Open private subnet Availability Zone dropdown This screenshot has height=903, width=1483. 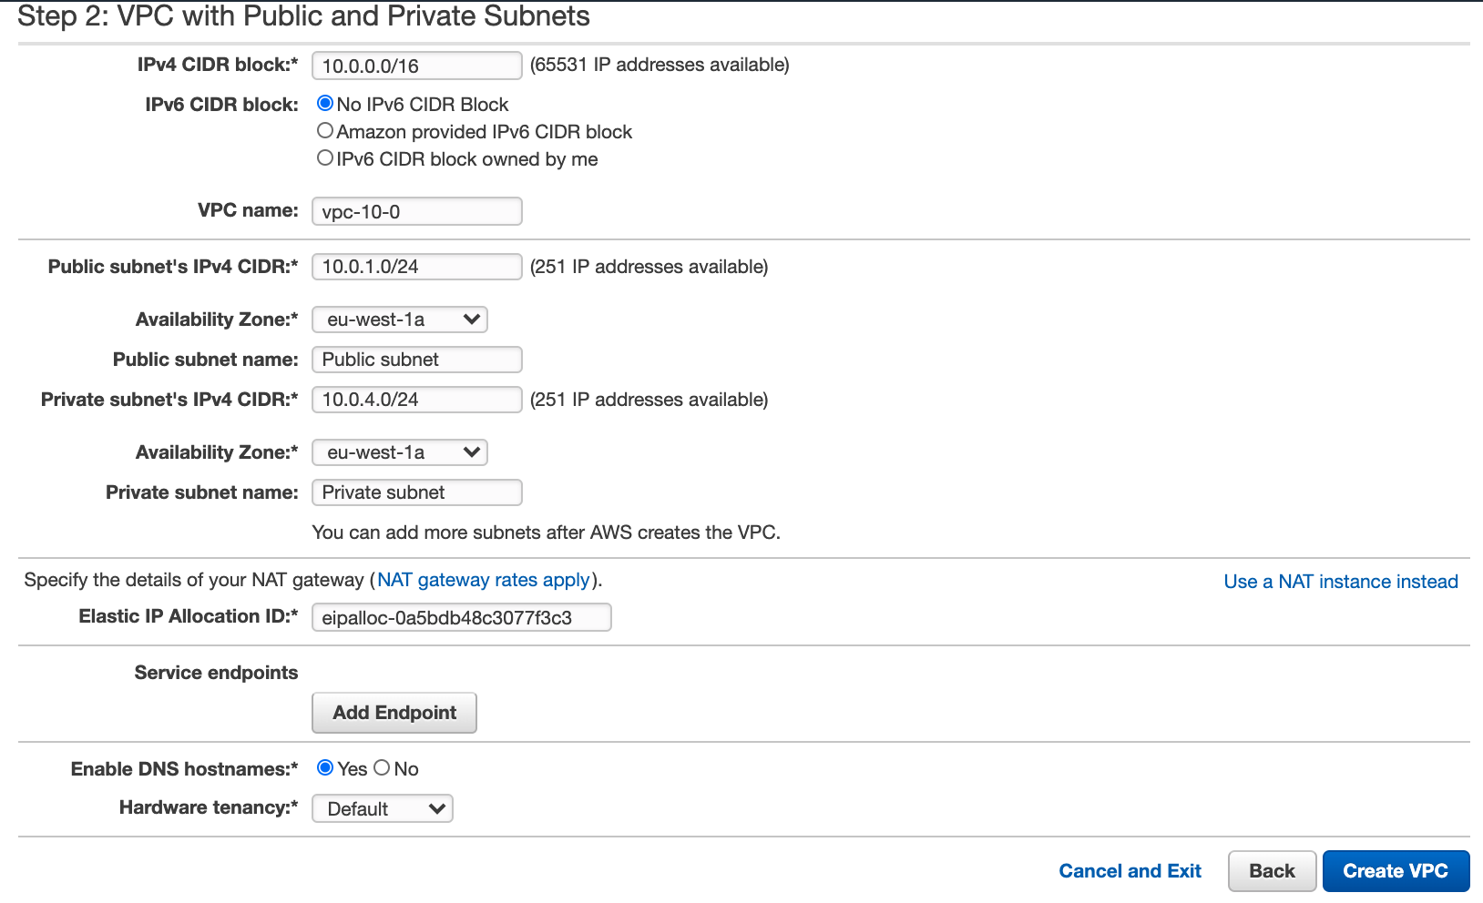coord(400,452)
